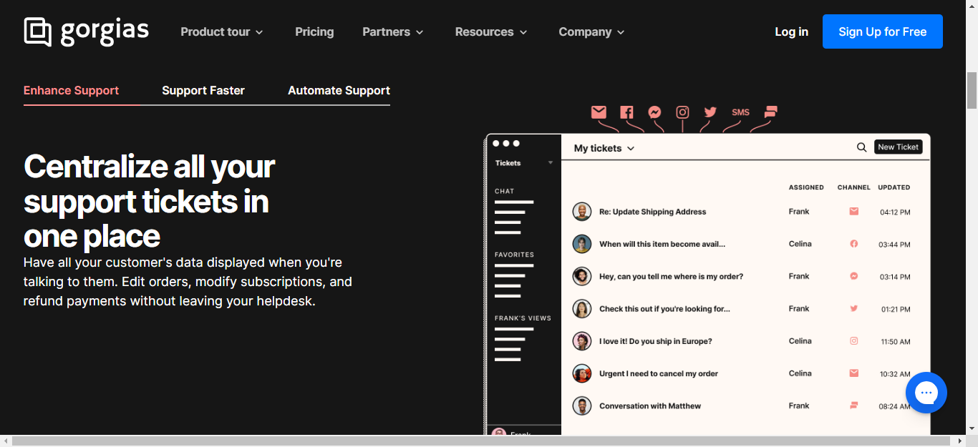This screenshot has width=978, height=447.
Task: Open the Pricing page
Action: 314,31
